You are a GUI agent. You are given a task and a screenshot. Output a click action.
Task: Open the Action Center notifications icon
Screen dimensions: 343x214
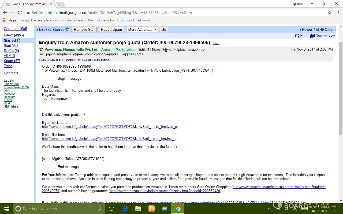coord(334,209)
